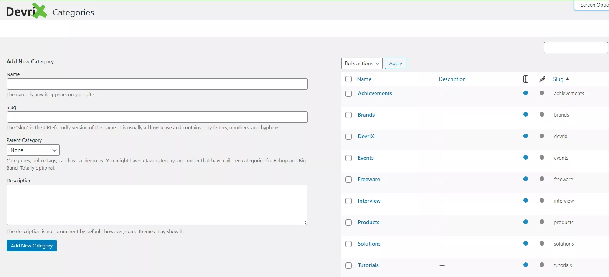Tick the Events category checkbox
This screenshot has width=609, height=277.
(x=348, y=158)
